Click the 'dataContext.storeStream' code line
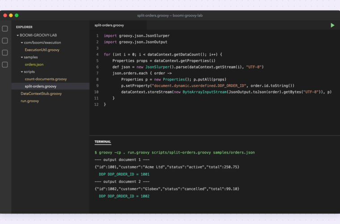The image size is (340, 224). coord(226,92)
